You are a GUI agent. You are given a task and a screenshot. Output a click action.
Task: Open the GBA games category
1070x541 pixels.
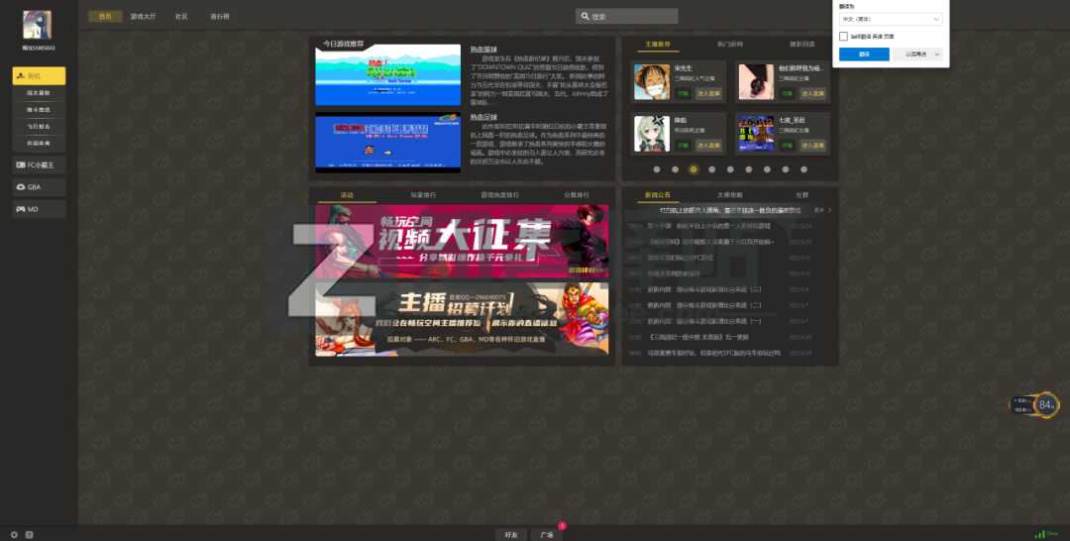39,186
